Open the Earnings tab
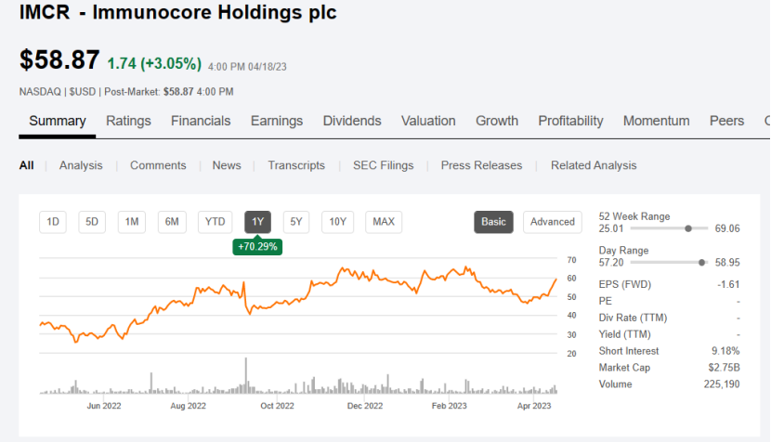Viewport: 771px width, 442px height. pyautogui.click(x=277, y=121)
